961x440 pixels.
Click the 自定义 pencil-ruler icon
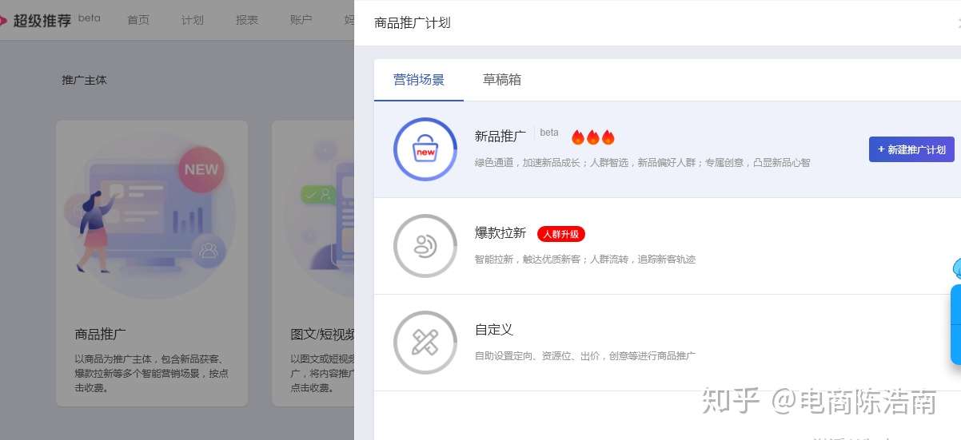(x=425, y=343)
